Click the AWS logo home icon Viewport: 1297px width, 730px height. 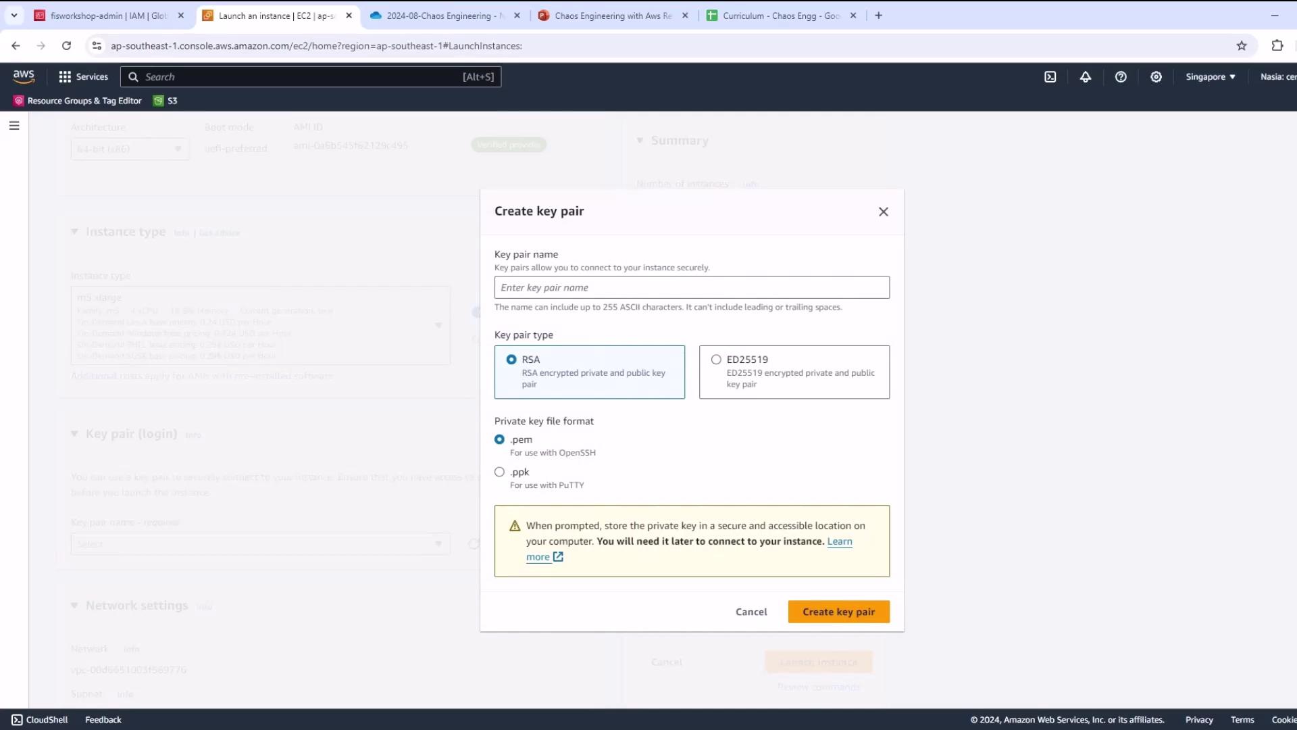[24, 76]
